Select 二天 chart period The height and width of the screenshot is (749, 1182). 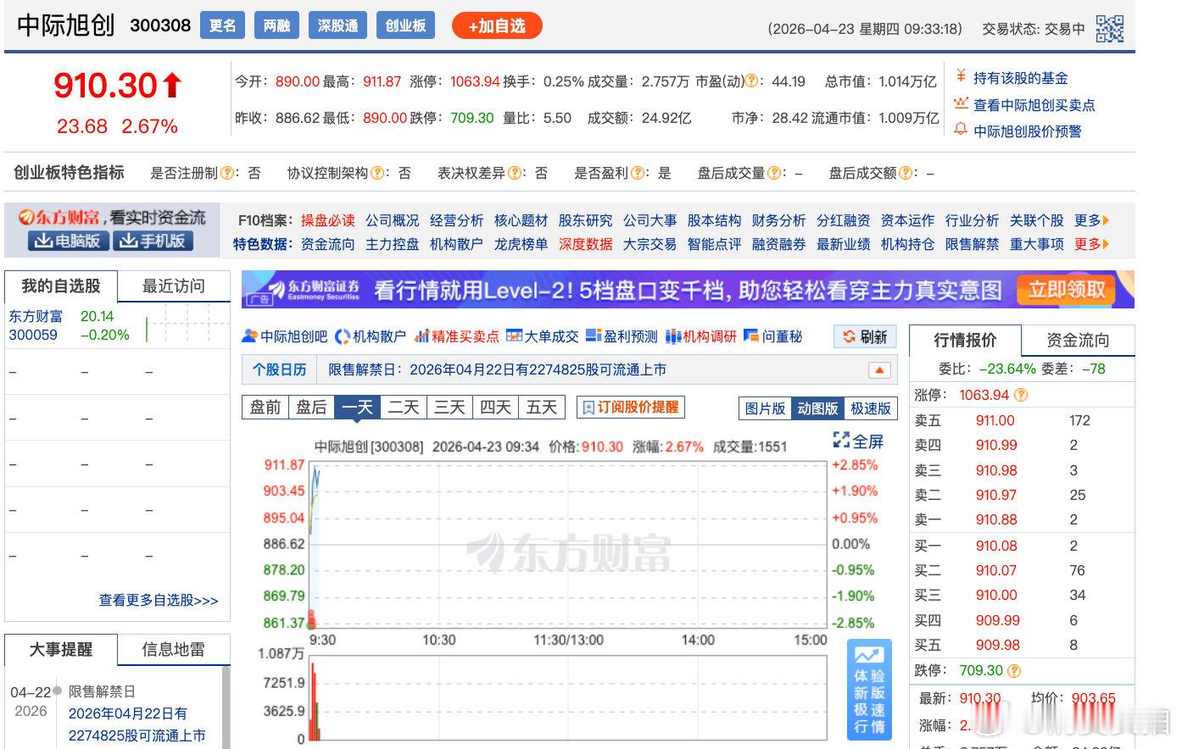click(404, 408)
